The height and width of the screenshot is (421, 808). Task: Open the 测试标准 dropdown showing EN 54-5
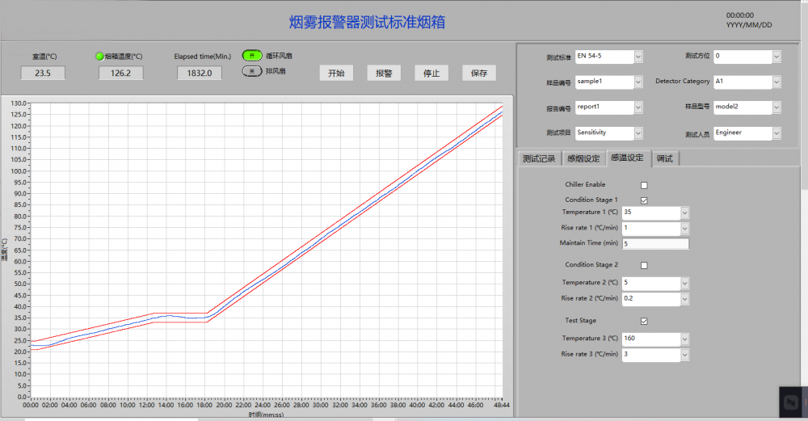pos(638,57)
